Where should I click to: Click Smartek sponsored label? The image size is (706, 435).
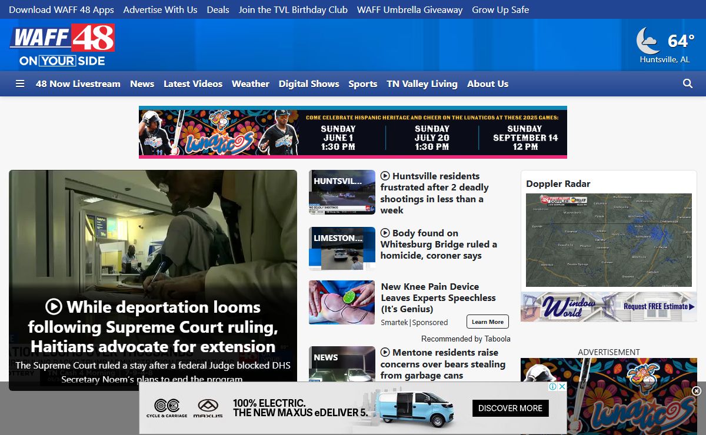point(414,322)
